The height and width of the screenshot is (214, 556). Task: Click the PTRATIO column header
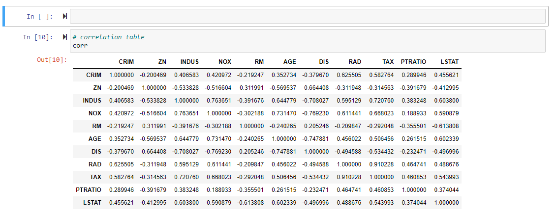(413, 61)
